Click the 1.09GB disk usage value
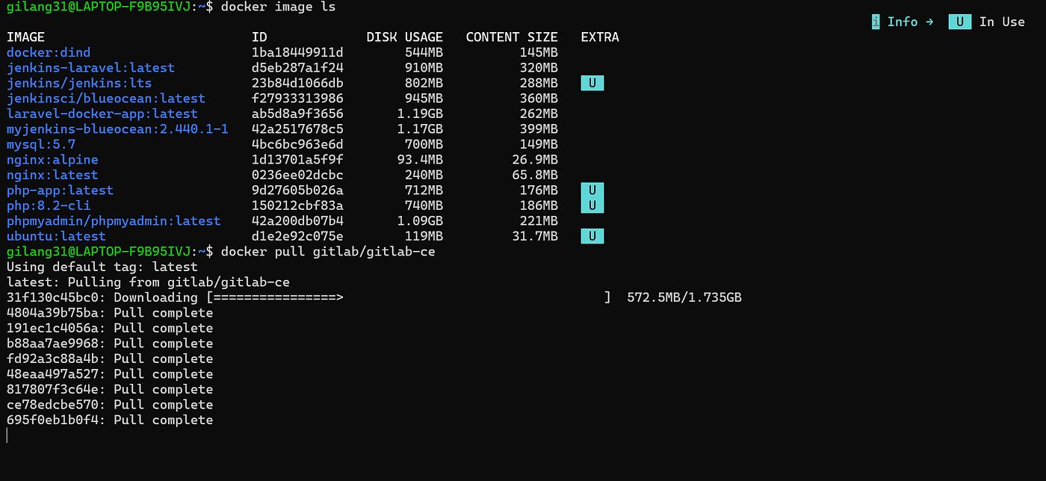 pos(420,221)
